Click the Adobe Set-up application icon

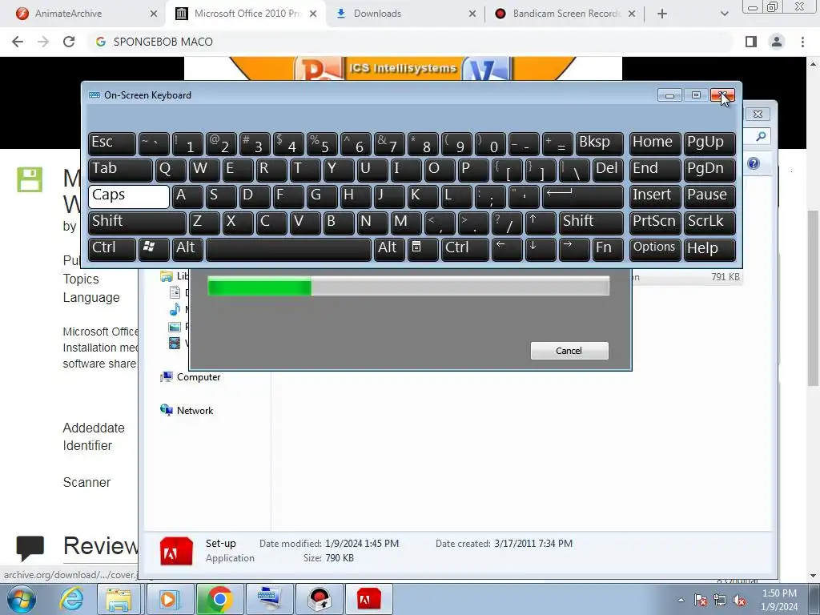click(x=176, y=551)
